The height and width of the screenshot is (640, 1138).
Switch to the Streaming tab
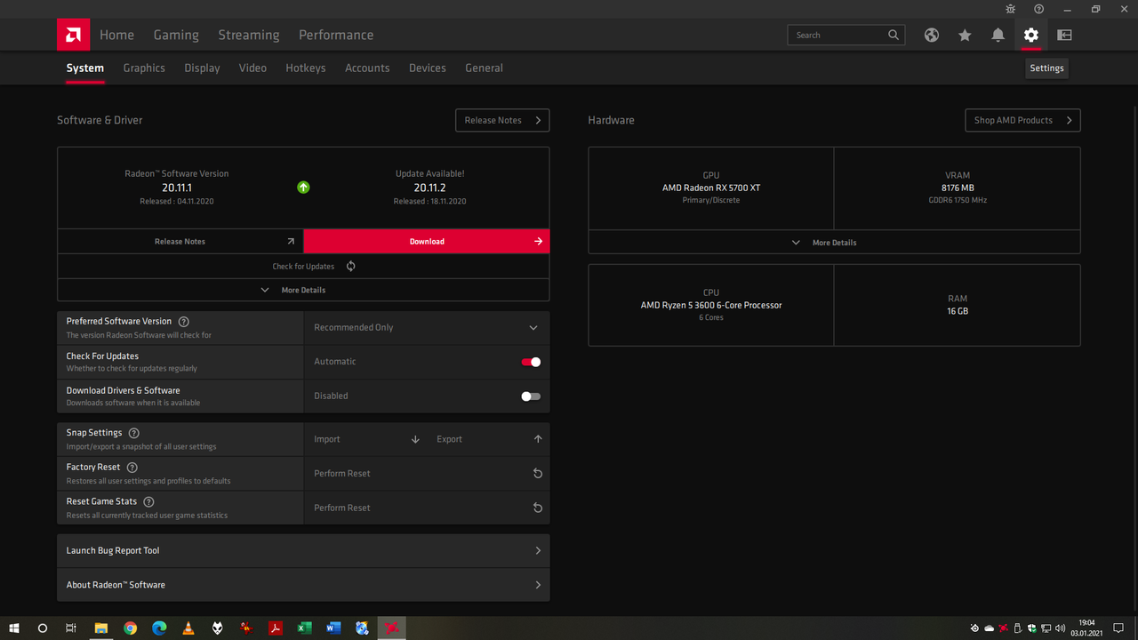[x=249, y=35]
